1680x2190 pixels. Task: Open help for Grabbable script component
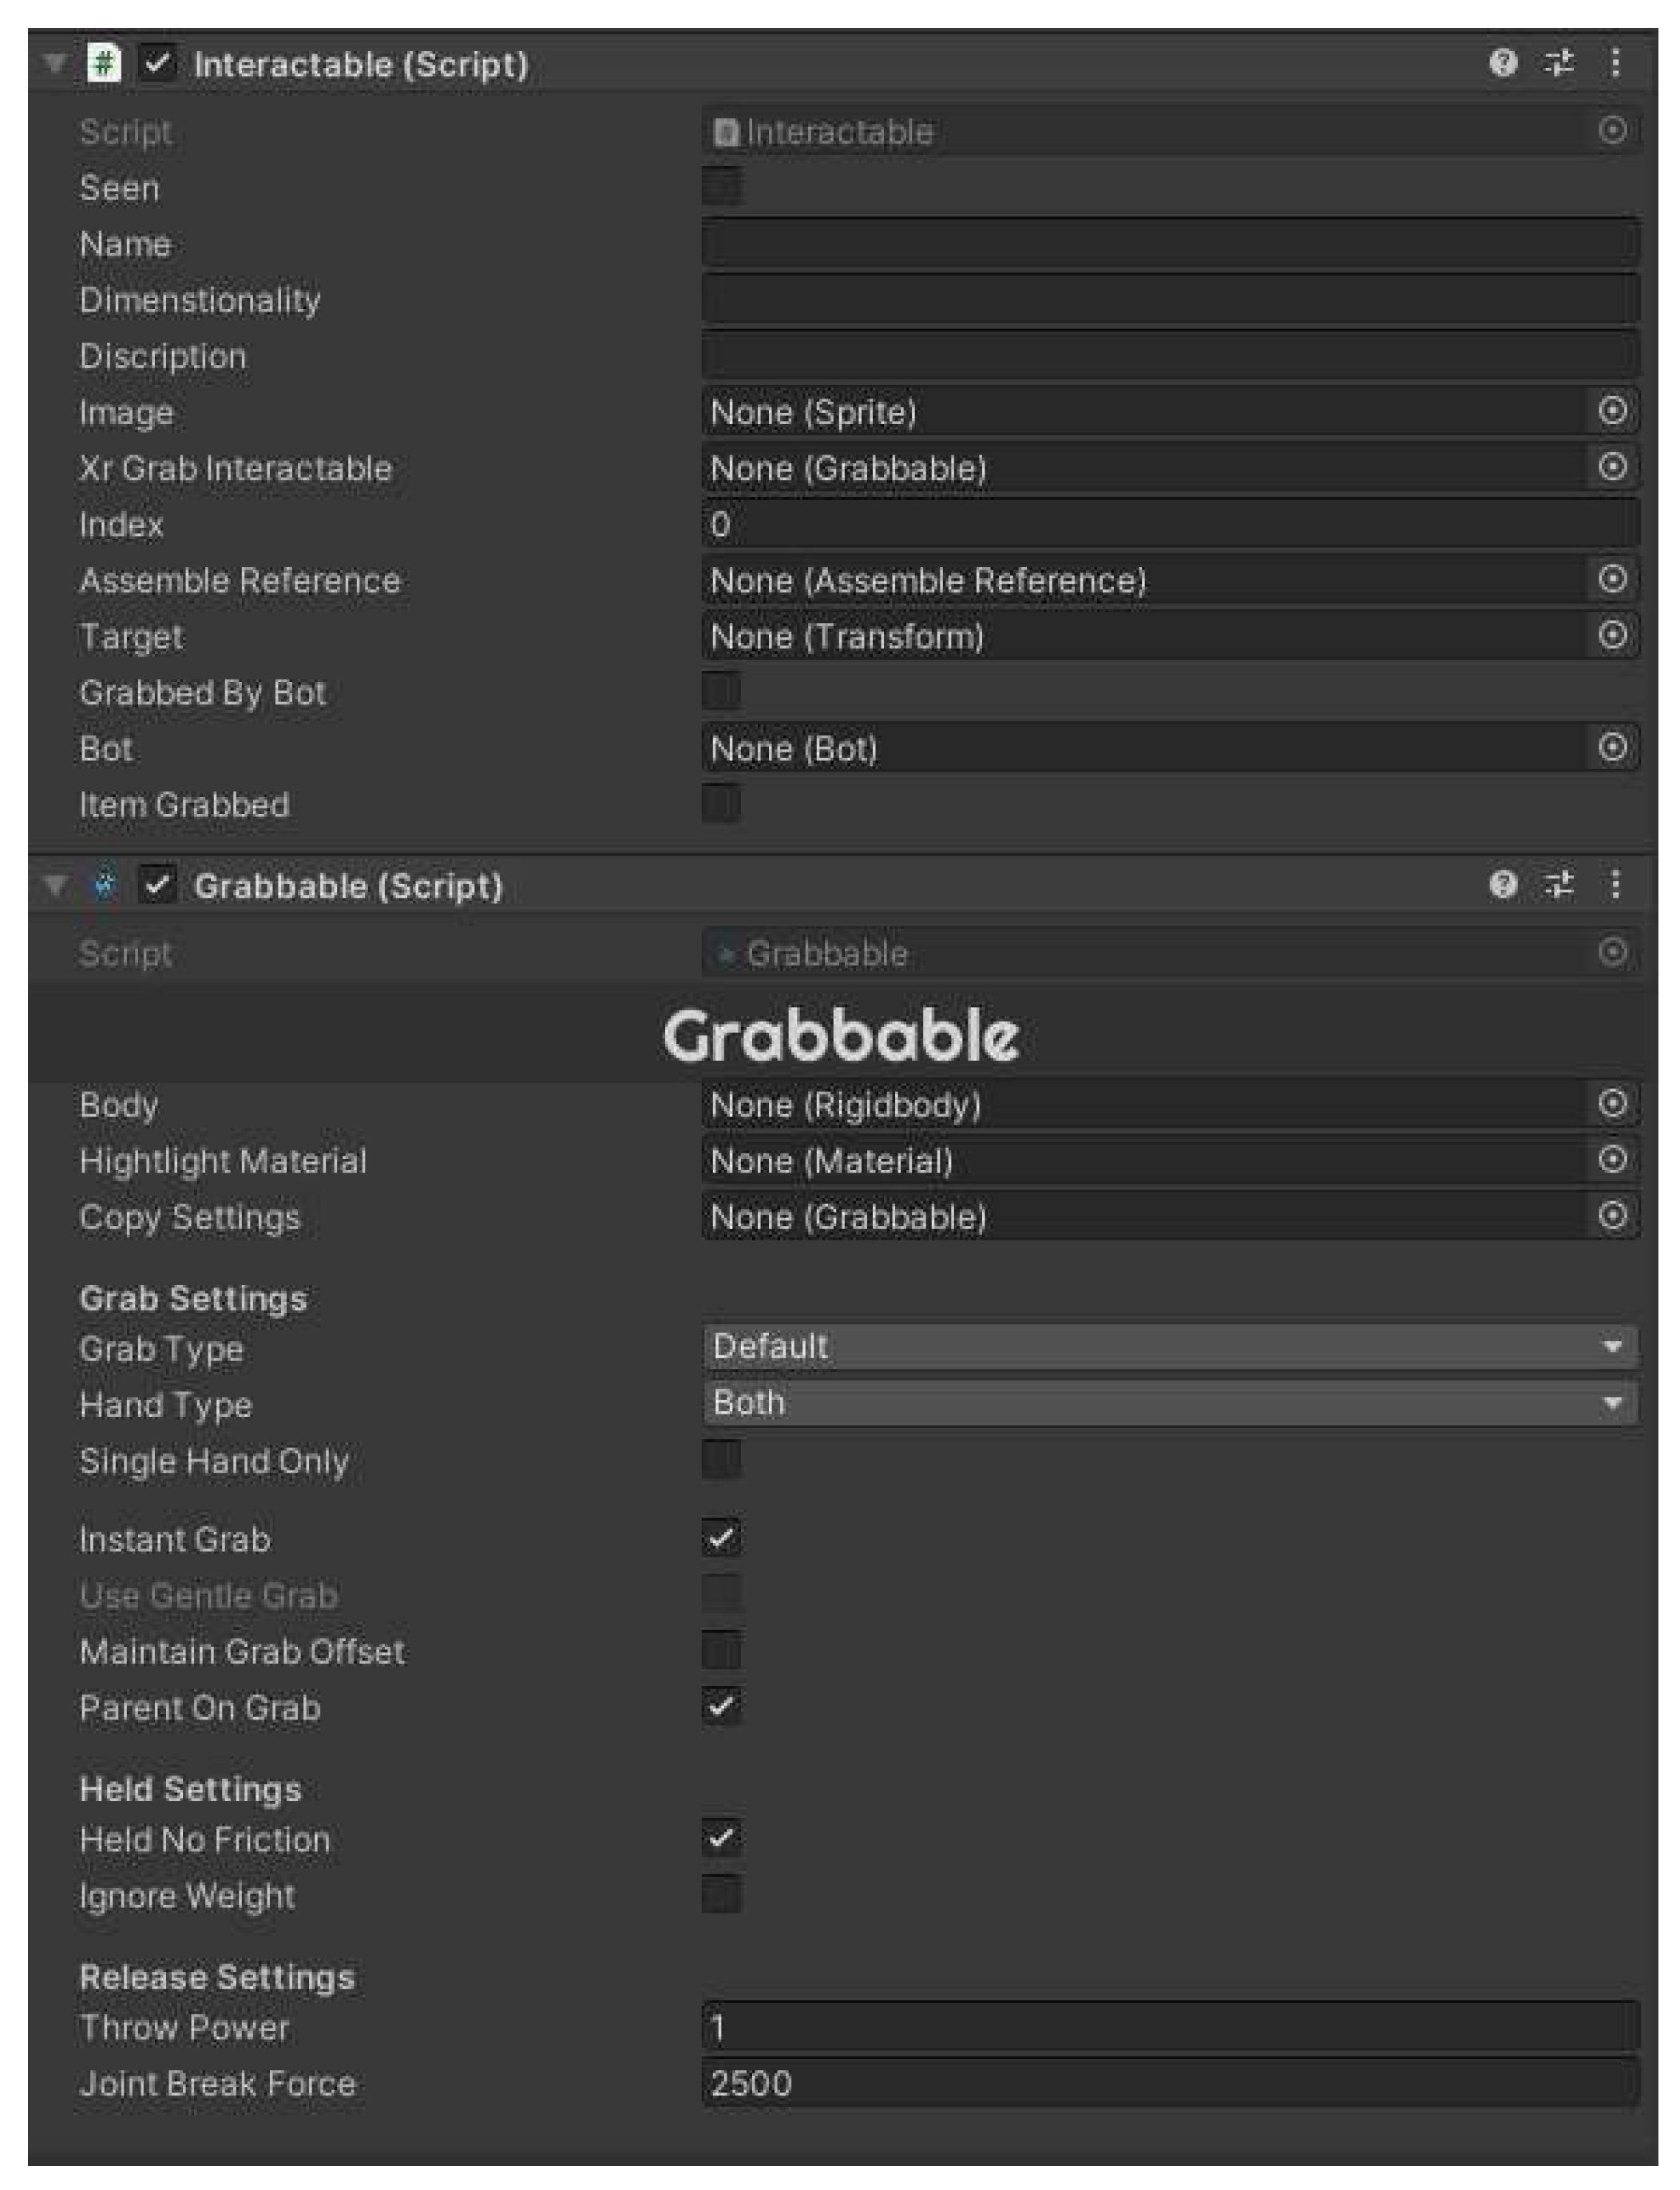[x=1502, y=885]
